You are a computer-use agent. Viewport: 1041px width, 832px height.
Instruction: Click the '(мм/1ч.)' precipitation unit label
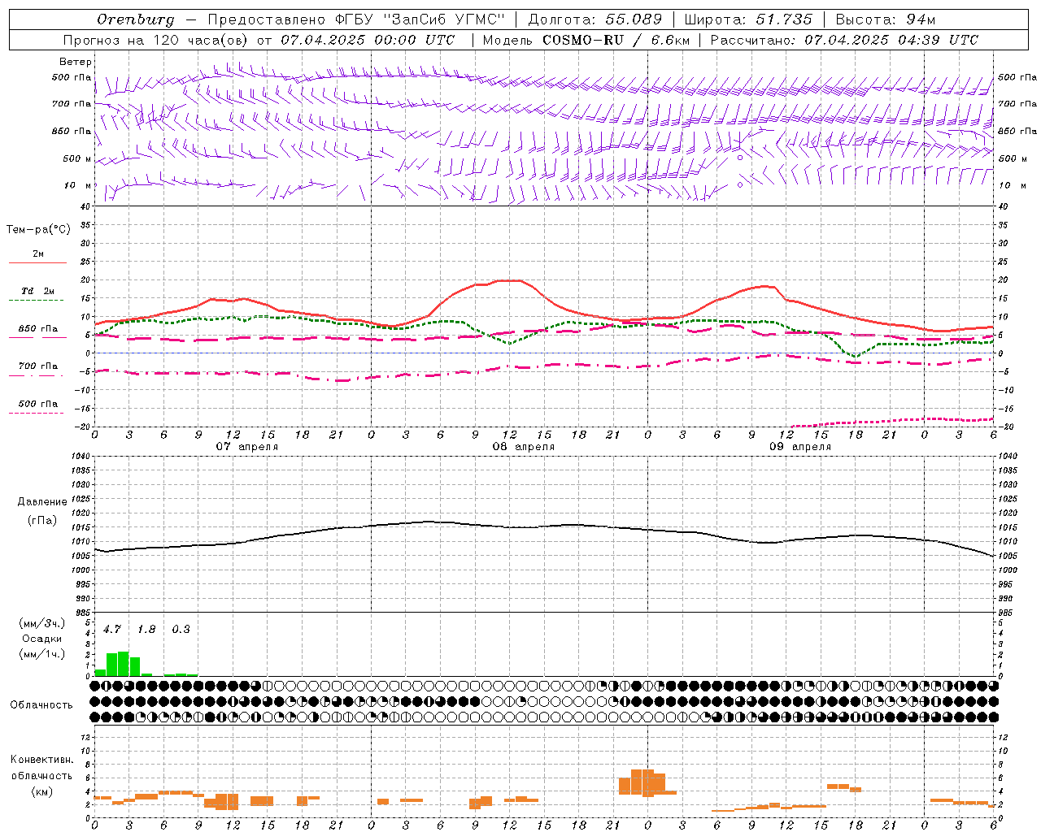point(41,654)
